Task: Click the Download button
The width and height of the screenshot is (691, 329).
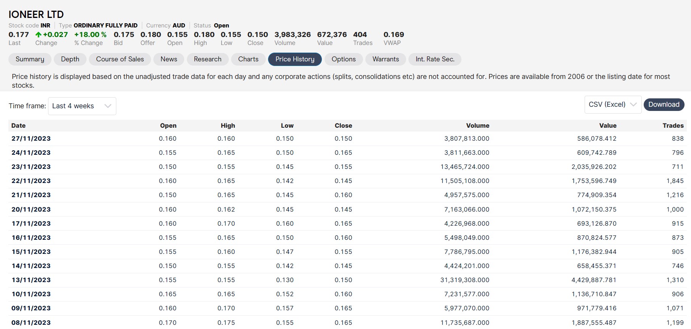Action: [664, 104]
